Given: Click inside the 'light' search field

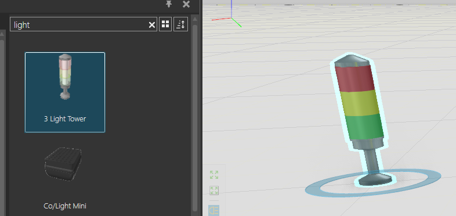Looking at the screenshot, I should [x=78, y=24].
